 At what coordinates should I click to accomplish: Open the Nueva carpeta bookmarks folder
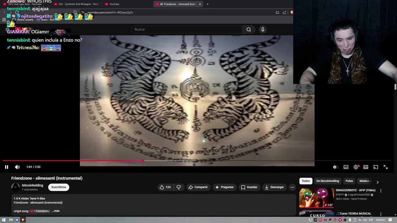23,20
